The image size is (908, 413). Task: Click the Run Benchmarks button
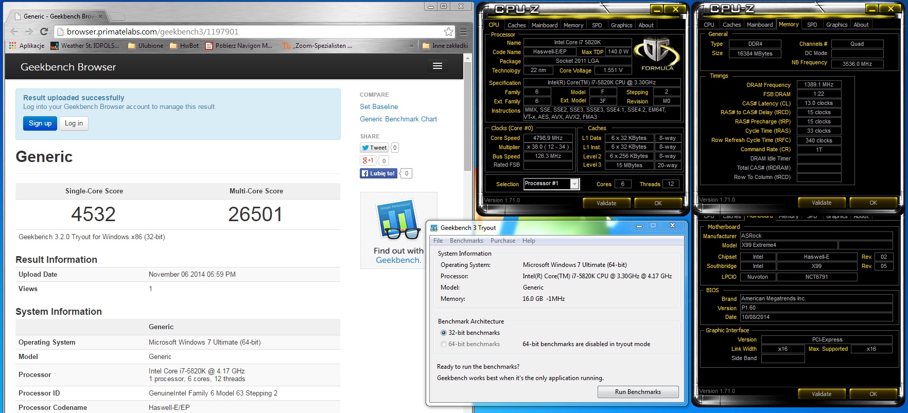[638, 392]
